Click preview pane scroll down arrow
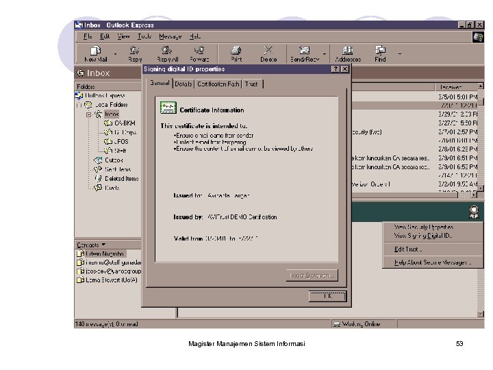 (481, 314)
